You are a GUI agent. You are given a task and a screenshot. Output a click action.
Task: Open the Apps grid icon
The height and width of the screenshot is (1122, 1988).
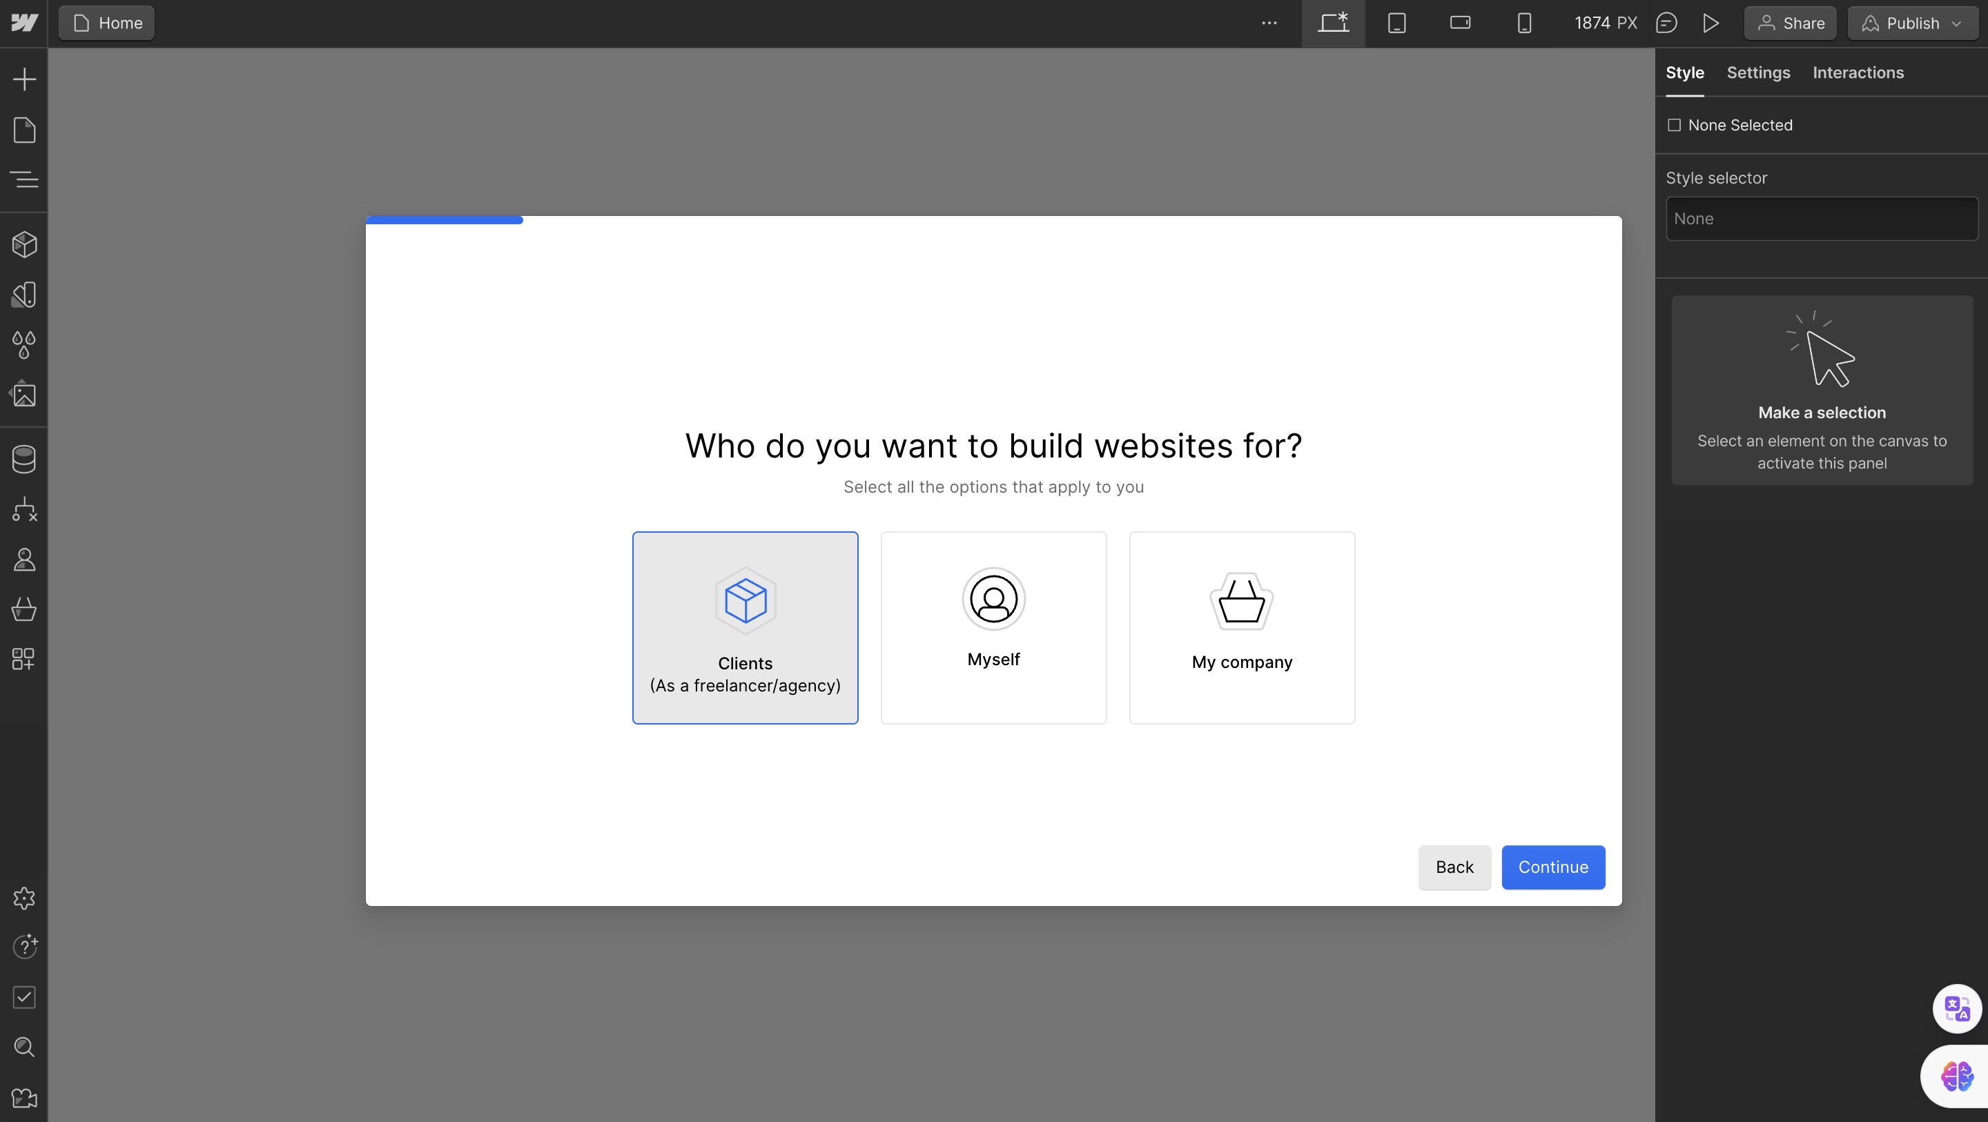(x=24, y=659)
